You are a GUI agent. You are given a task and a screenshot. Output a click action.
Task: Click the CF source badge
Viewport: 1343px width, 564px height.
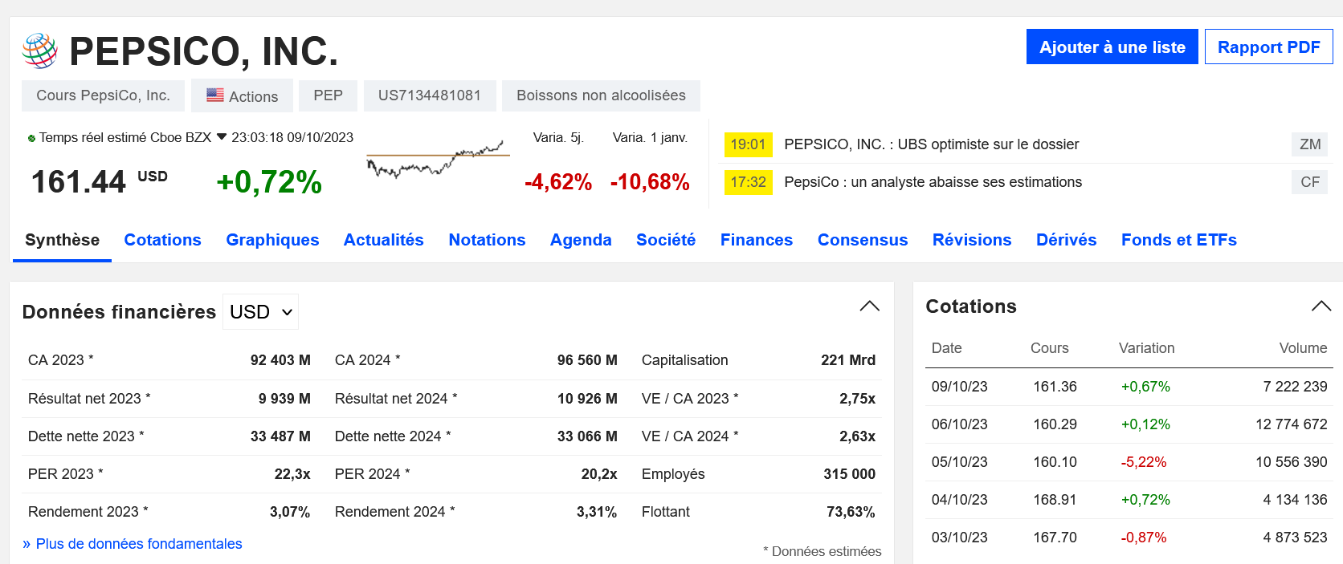click(1310, 182)
